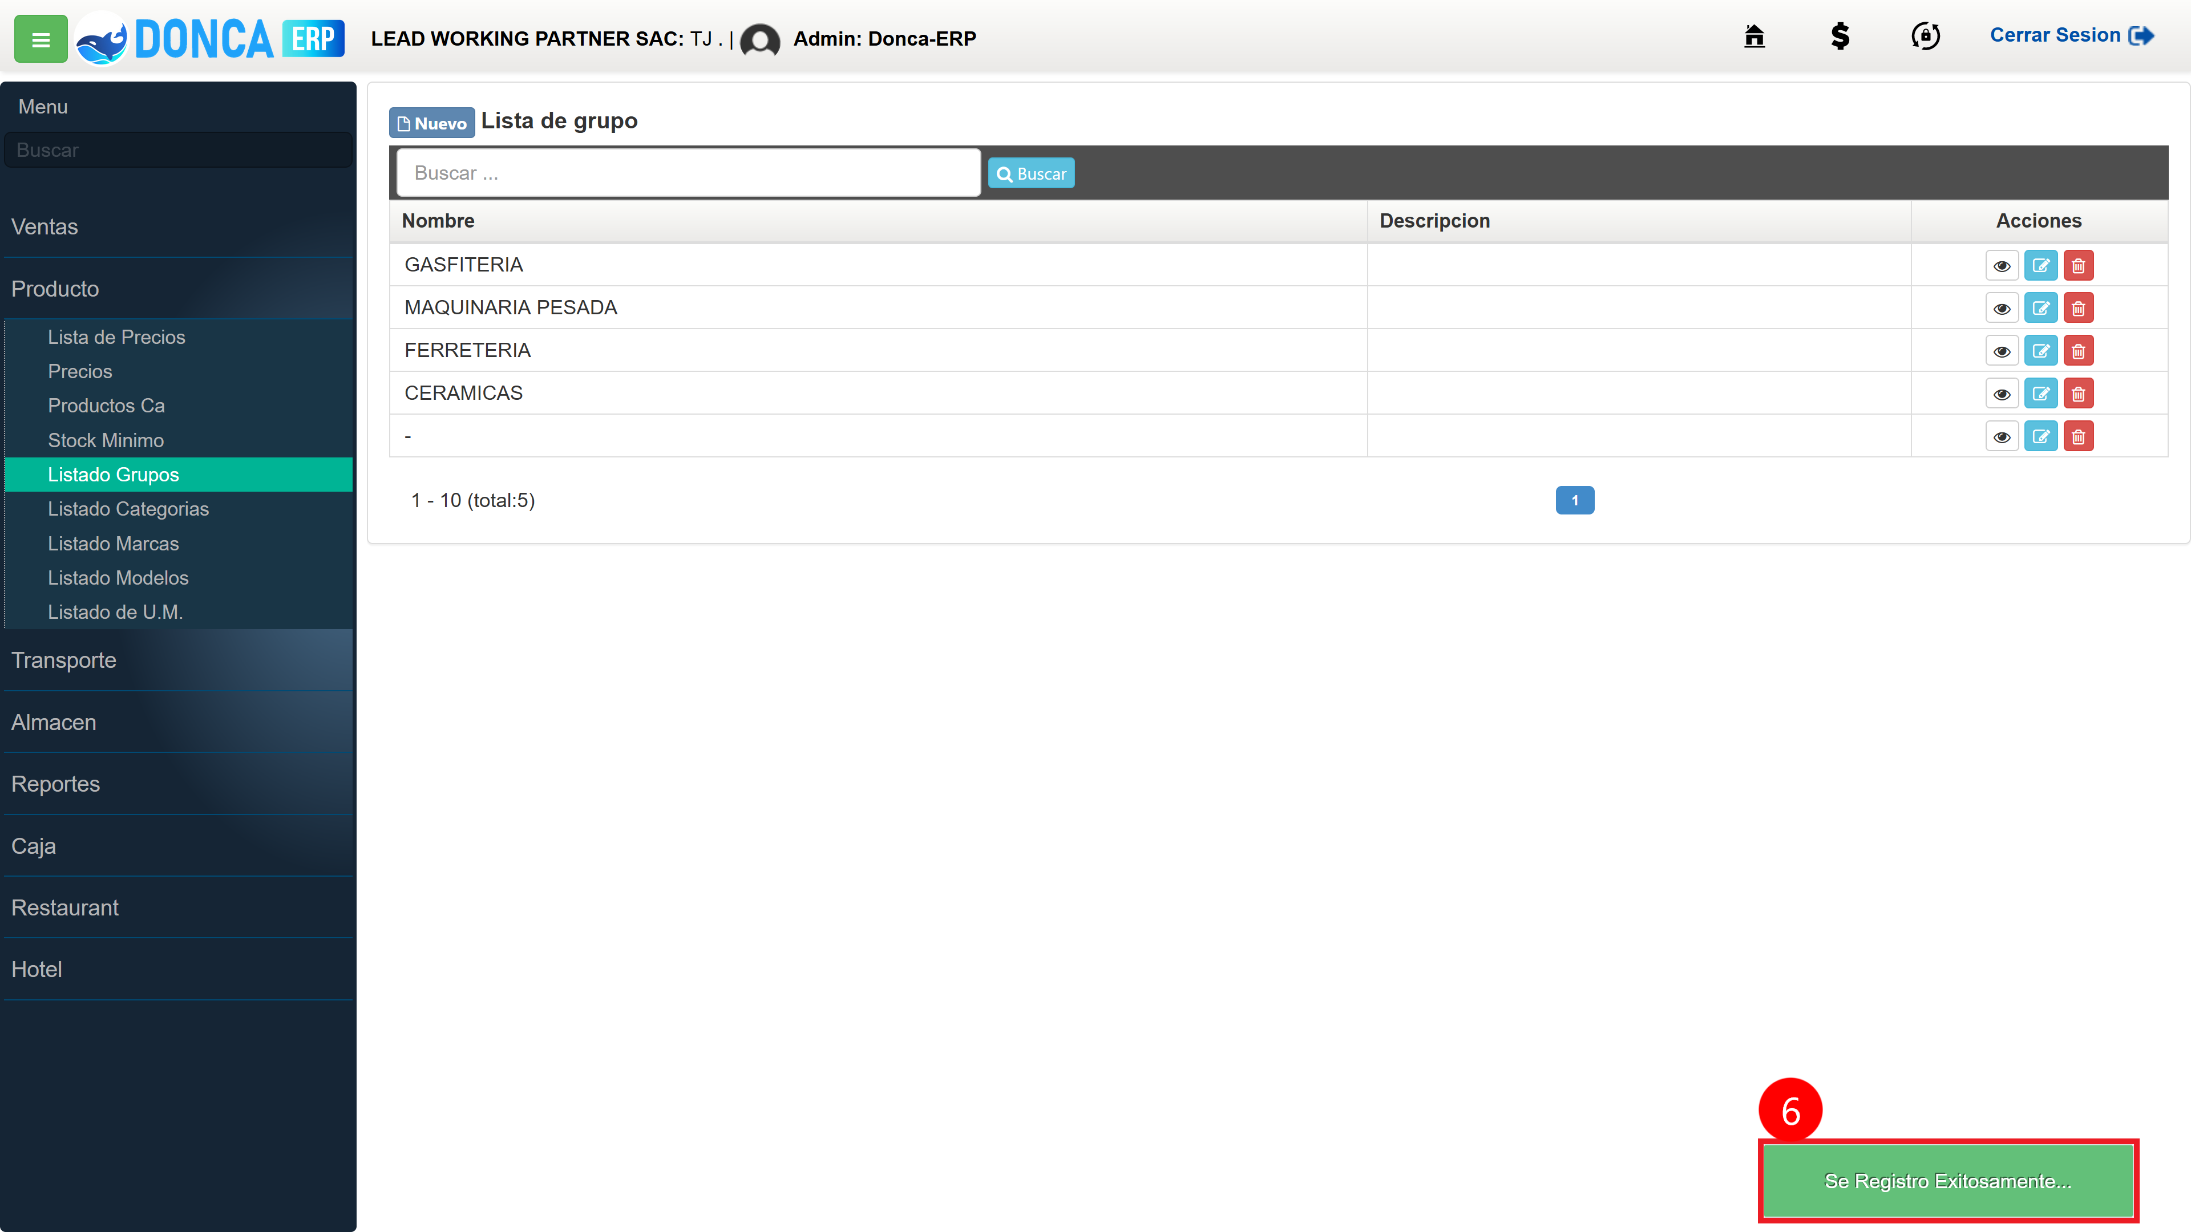Open Stock Minimo submenu item
The width and height of the screenshot is (2191, 1232).
pos(178,440)
